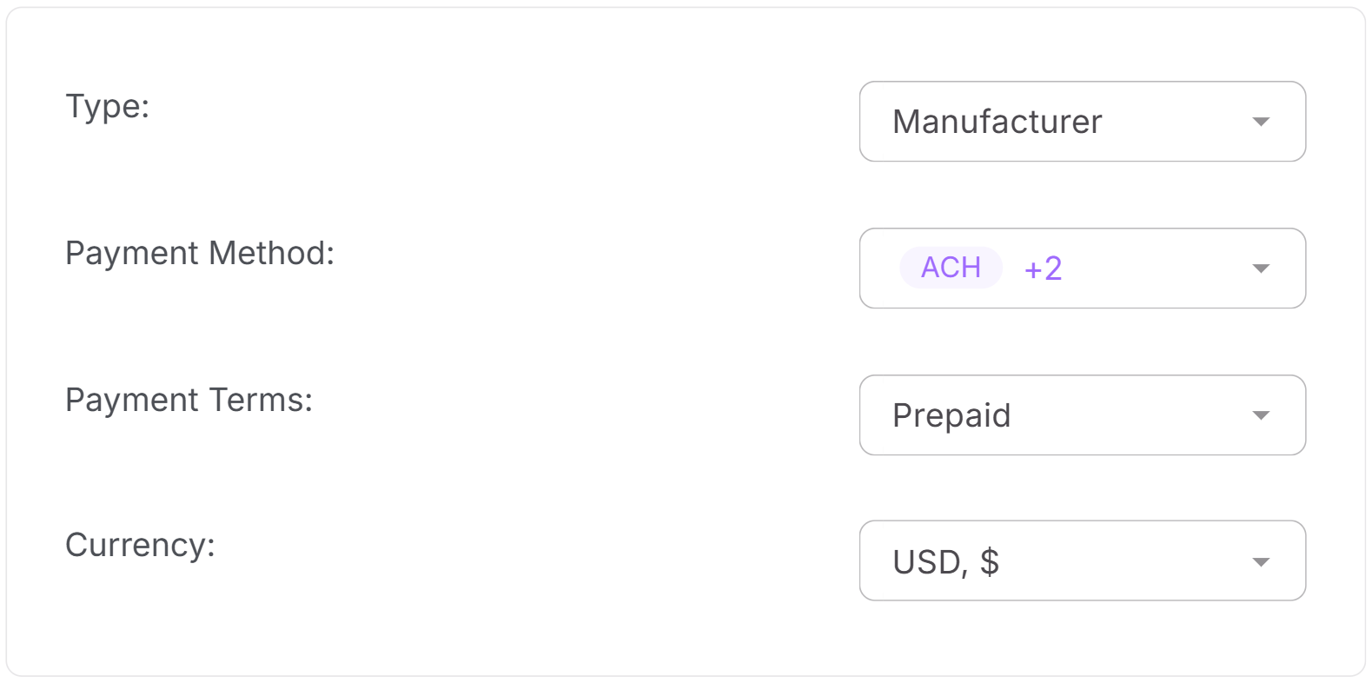Open the Type dropdown showing Manufacturer

[1082, 122]
